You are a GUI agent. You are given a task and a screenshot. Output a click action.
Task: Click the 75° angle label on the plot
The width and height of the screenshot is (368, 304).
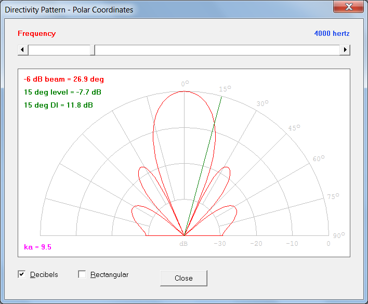tap(333, 196)
